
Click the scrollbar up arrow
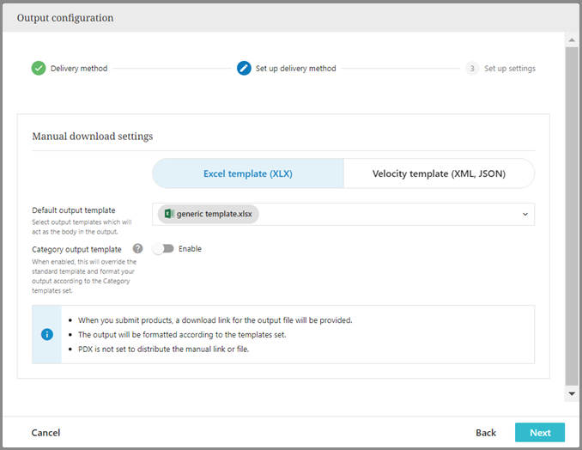pyautogui.click(x=572, y=40)
